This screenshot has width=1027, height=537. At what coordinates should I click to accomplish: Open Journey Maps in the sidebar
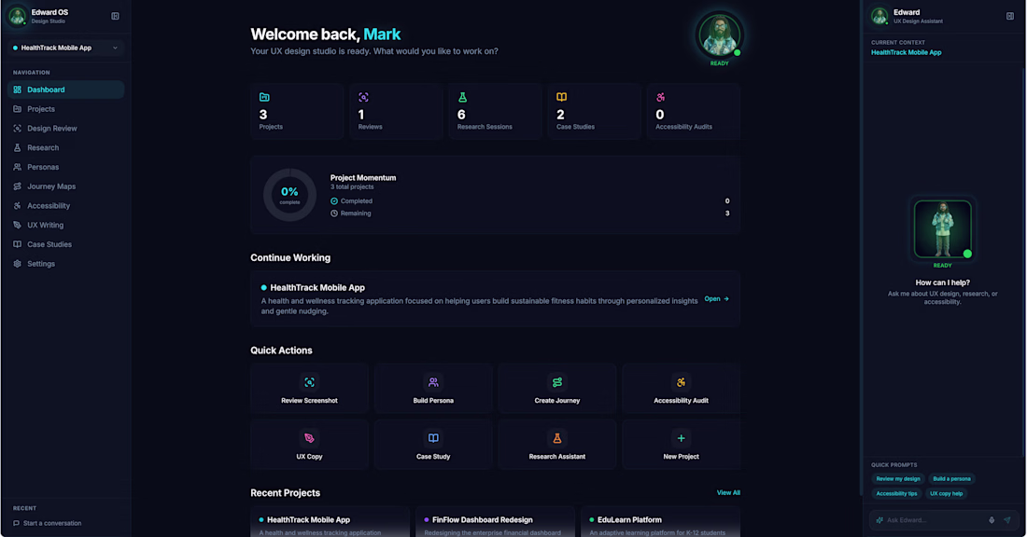[65, 186]
